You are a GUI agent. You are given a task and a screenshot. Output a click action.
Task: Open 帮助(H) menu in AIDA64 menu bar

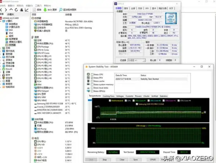[47, 6]
